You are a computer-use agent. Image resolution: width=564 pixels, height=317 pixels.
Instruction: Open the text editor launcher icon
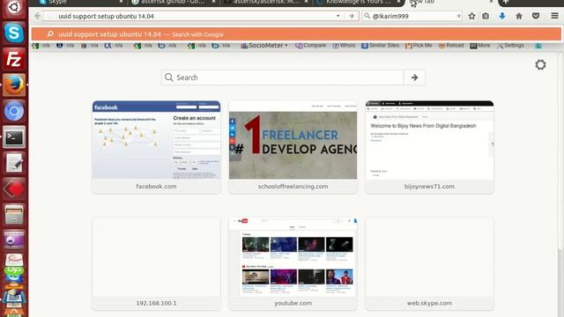tap(14, 163)
